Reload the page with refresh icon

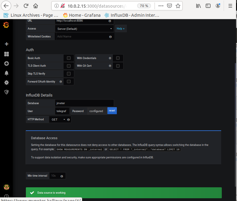[26, 6]
